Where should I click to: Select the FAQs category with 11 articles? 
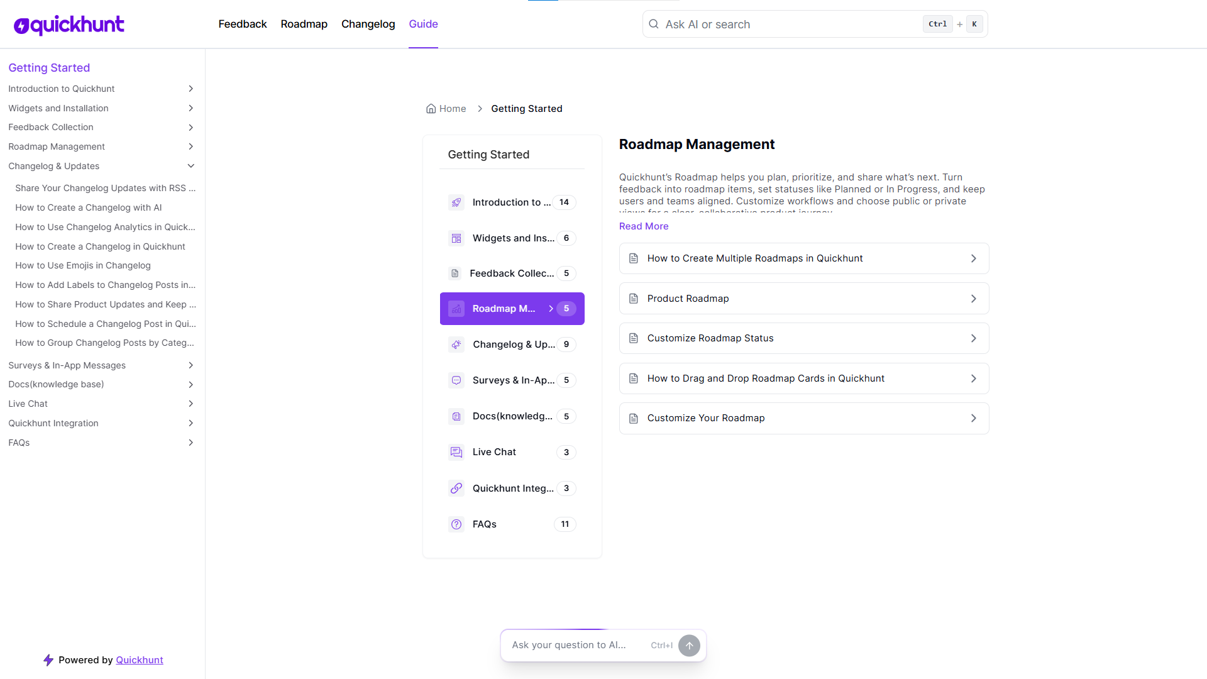tap(512, 524)
